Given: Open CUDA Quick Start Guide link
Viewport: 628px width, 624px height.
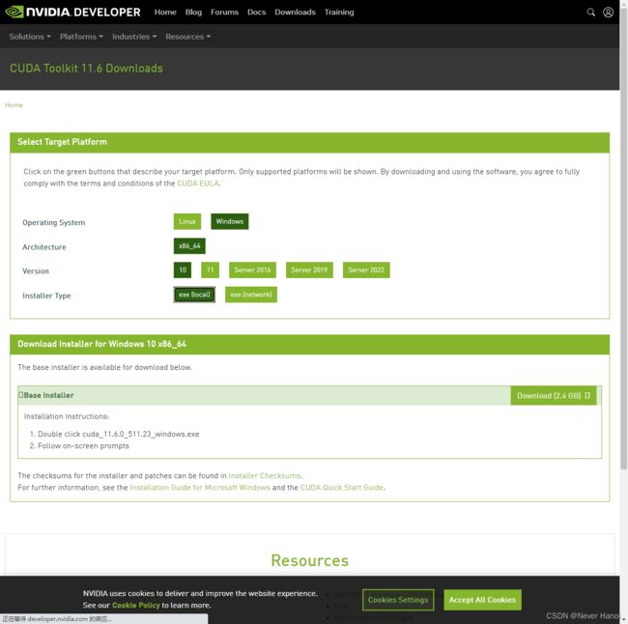Looking at the screenshot, I should coord(342,488).
